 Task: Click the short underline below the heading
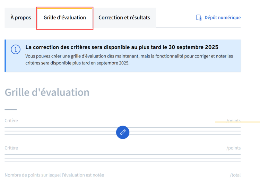[x=11, y=109]
